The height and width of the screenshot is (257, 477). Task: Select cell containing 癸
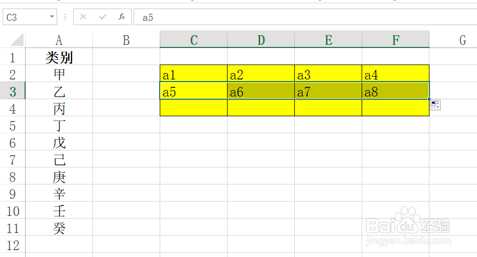coord(59,228)
